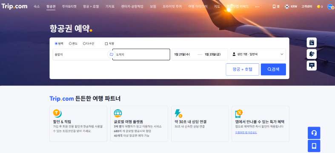
Task: Open the 항공 + 호텔 navigation tab
Action: click(91, 7)
